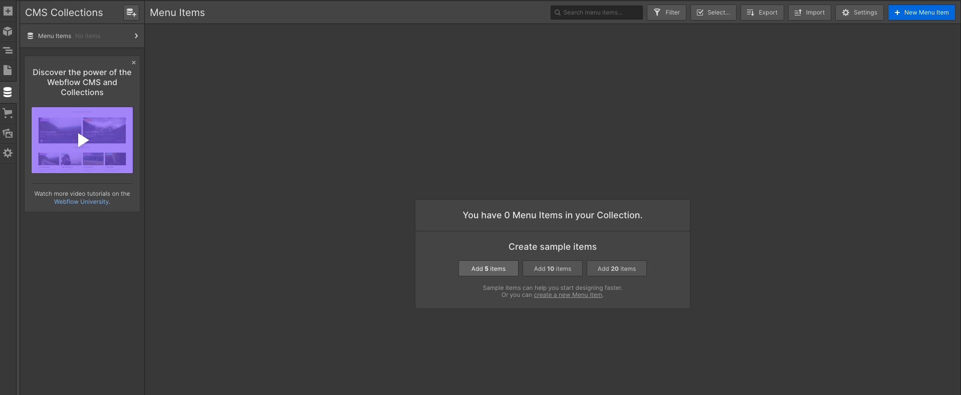Image resolution: width=961 pixels, height=395 pixels.
Task: Click the CMS Collections panel title
Action: [x=64, y=13]
